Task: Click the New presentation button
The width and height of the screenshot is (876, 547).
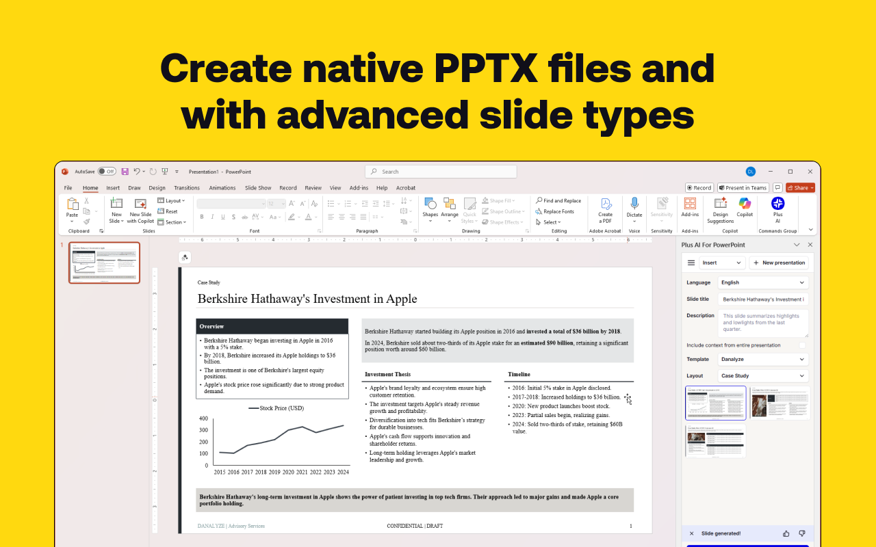Action: [x=779, y=263]
